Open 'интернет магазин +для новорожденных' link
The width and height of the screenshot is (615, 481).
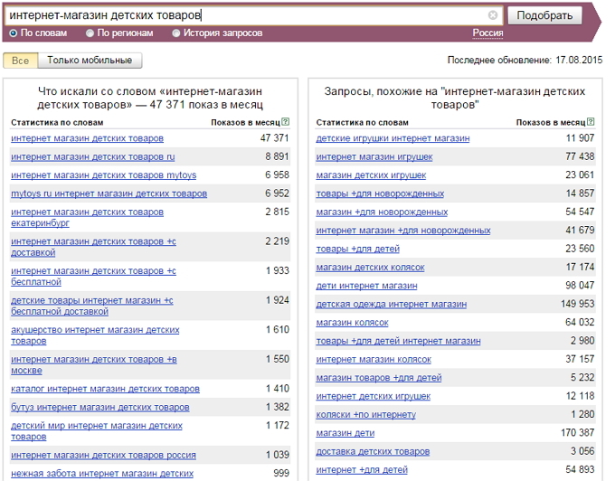pos(403,231)
